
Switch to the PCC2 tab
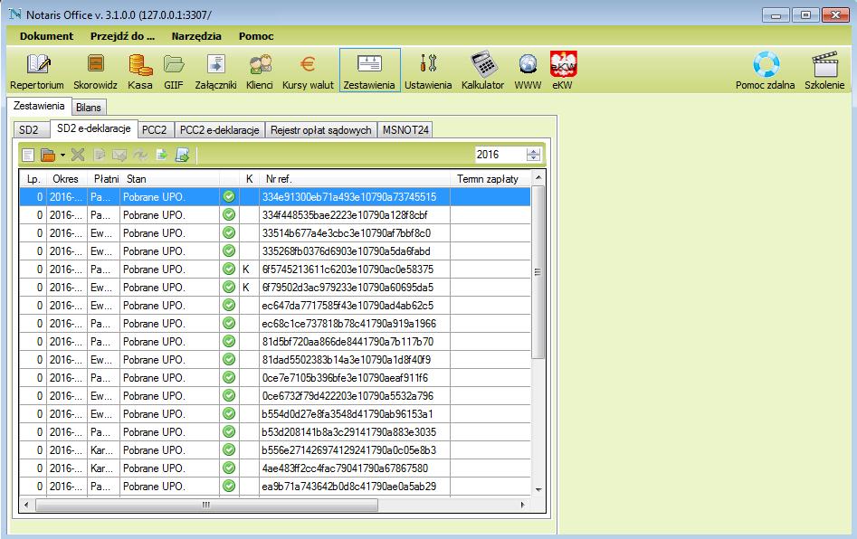[x=154, y=130]
